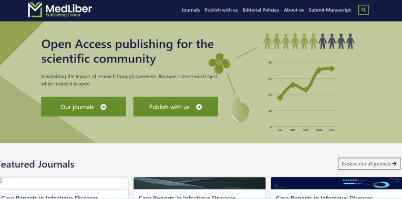This screenshot has width=402, height=199.
Task: Click the Our journals green button
Action: [84, 107]
